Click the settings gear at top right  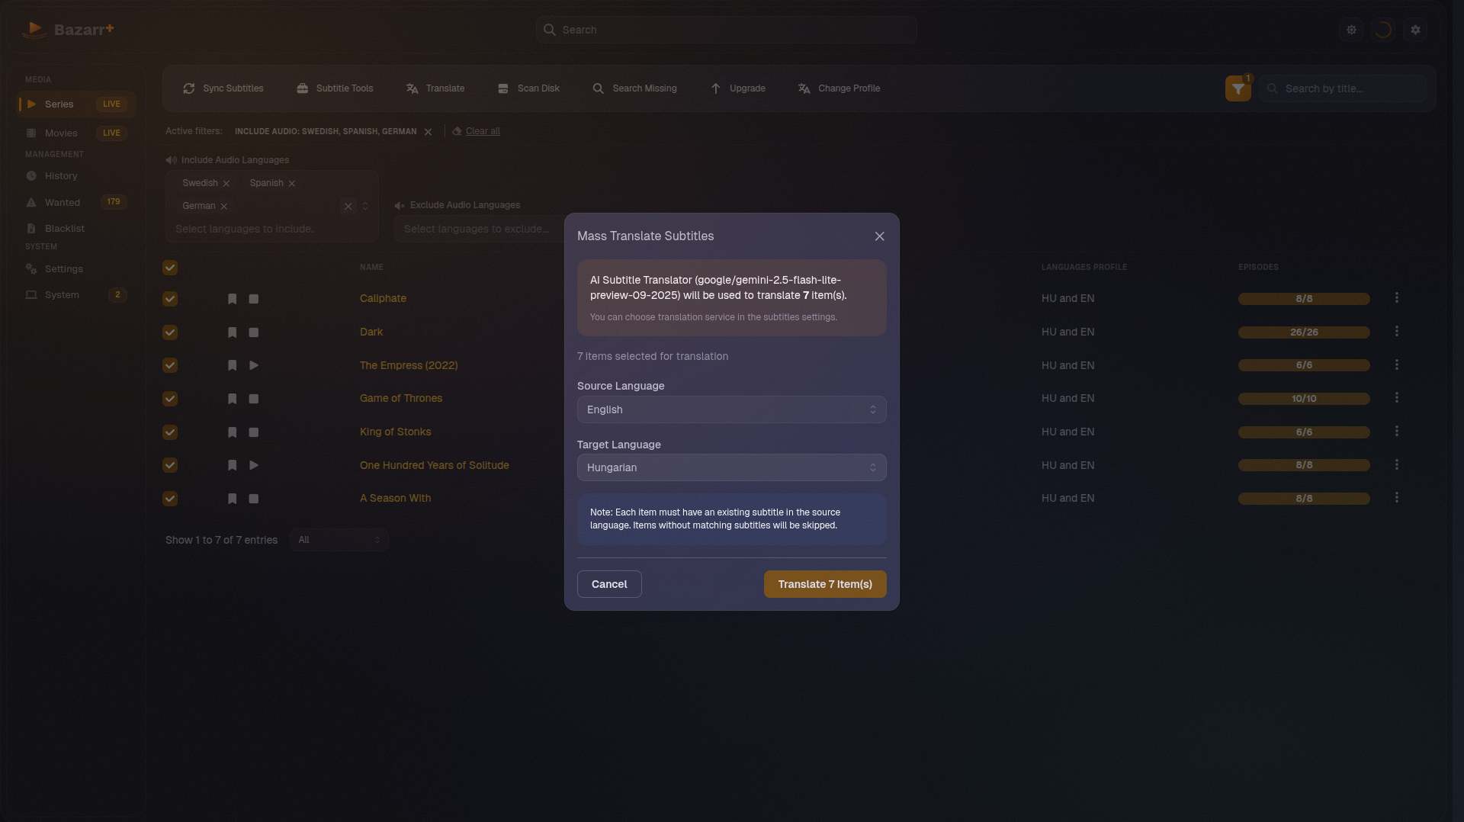tap(1416, 30)
